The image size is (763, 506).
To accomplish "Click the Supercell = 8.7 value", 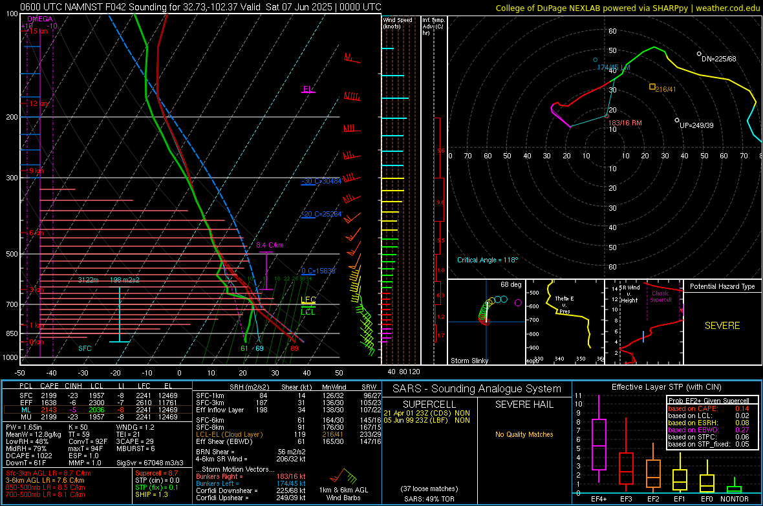I will pyautogui.click(x=156, y=474).
